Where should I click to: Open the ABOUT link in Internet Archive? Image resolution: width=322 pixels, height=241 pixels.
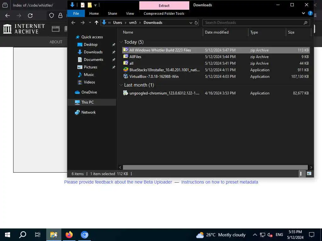click(x=56, y=42)
